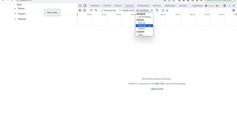
Task: Enable Disable cache checkbox
Action: click(120, 10)
